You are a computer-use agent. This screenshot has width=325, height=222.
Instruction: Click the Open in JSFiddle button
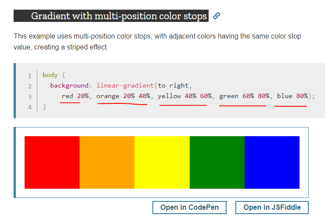(272, 208)
